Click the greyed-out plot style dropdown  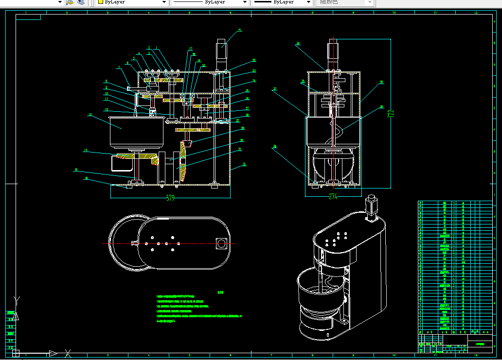(x=345, y=2)
